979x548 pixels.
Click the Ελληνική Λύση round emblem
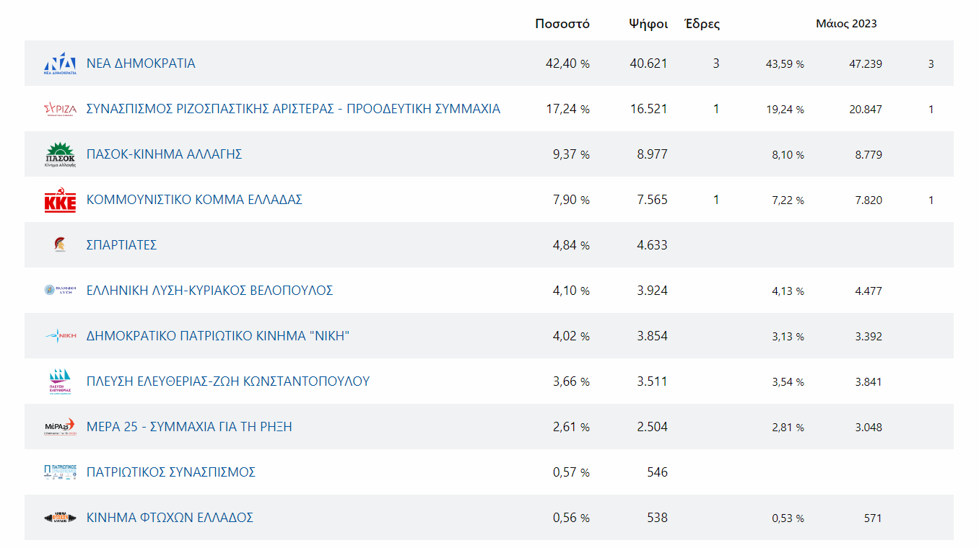tap(60, 291)
